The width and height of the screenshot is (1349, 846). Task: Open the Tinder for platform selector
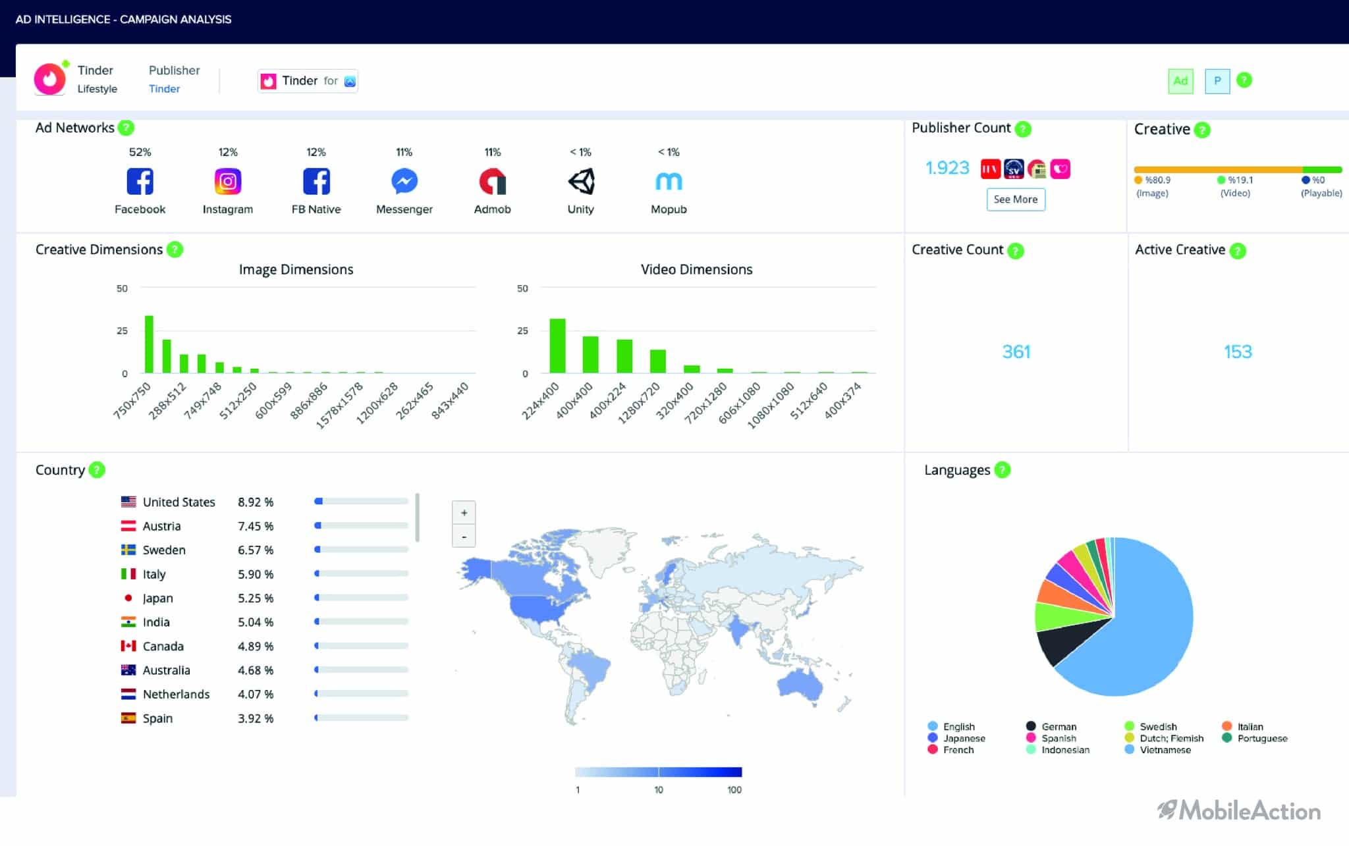point(308,81)
